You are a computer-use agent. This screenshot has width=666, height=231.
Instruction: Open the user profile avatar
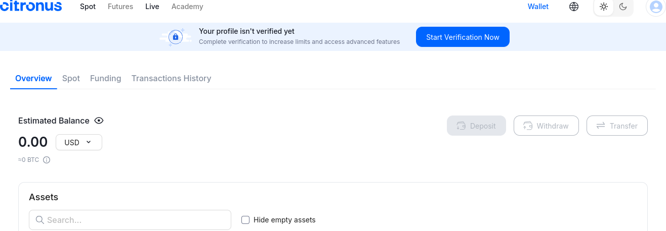[656, 7]
